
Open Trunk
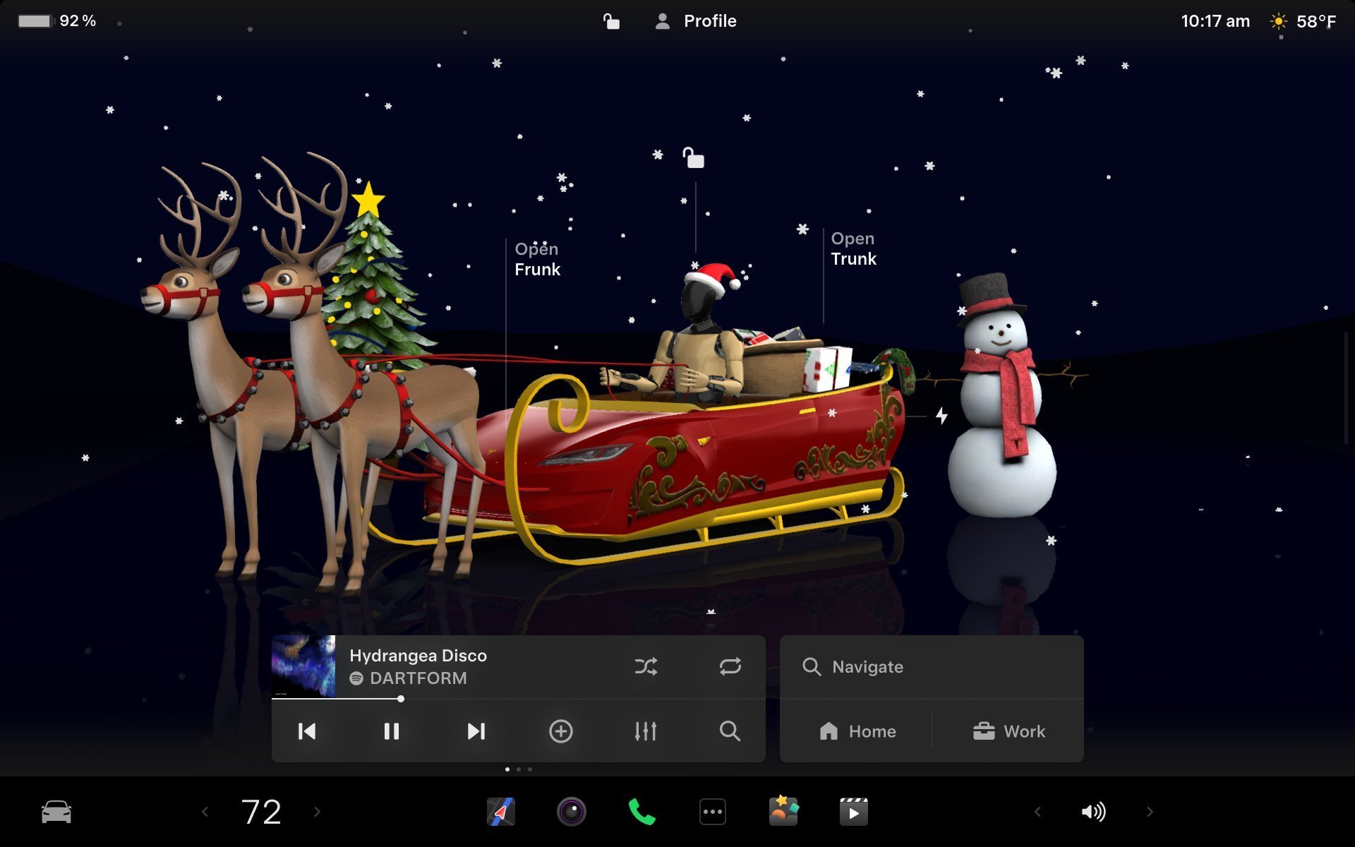853,248
